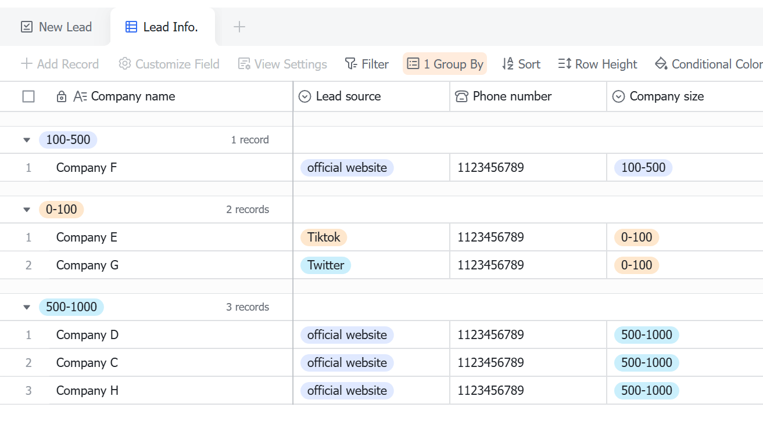Screen dimensions: 763x432
Task: Open the Sort options
Action: pos(521,64)
